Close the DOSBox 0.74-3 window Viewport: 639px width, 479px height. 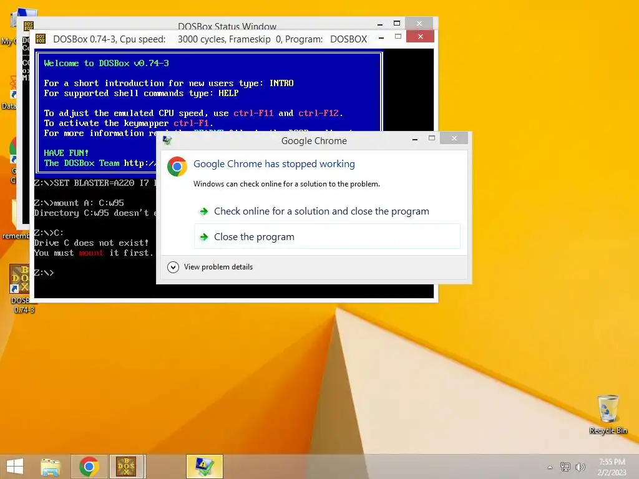coord(420,37)
